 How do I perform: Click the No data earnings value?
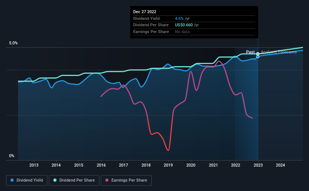pos(182,32)
